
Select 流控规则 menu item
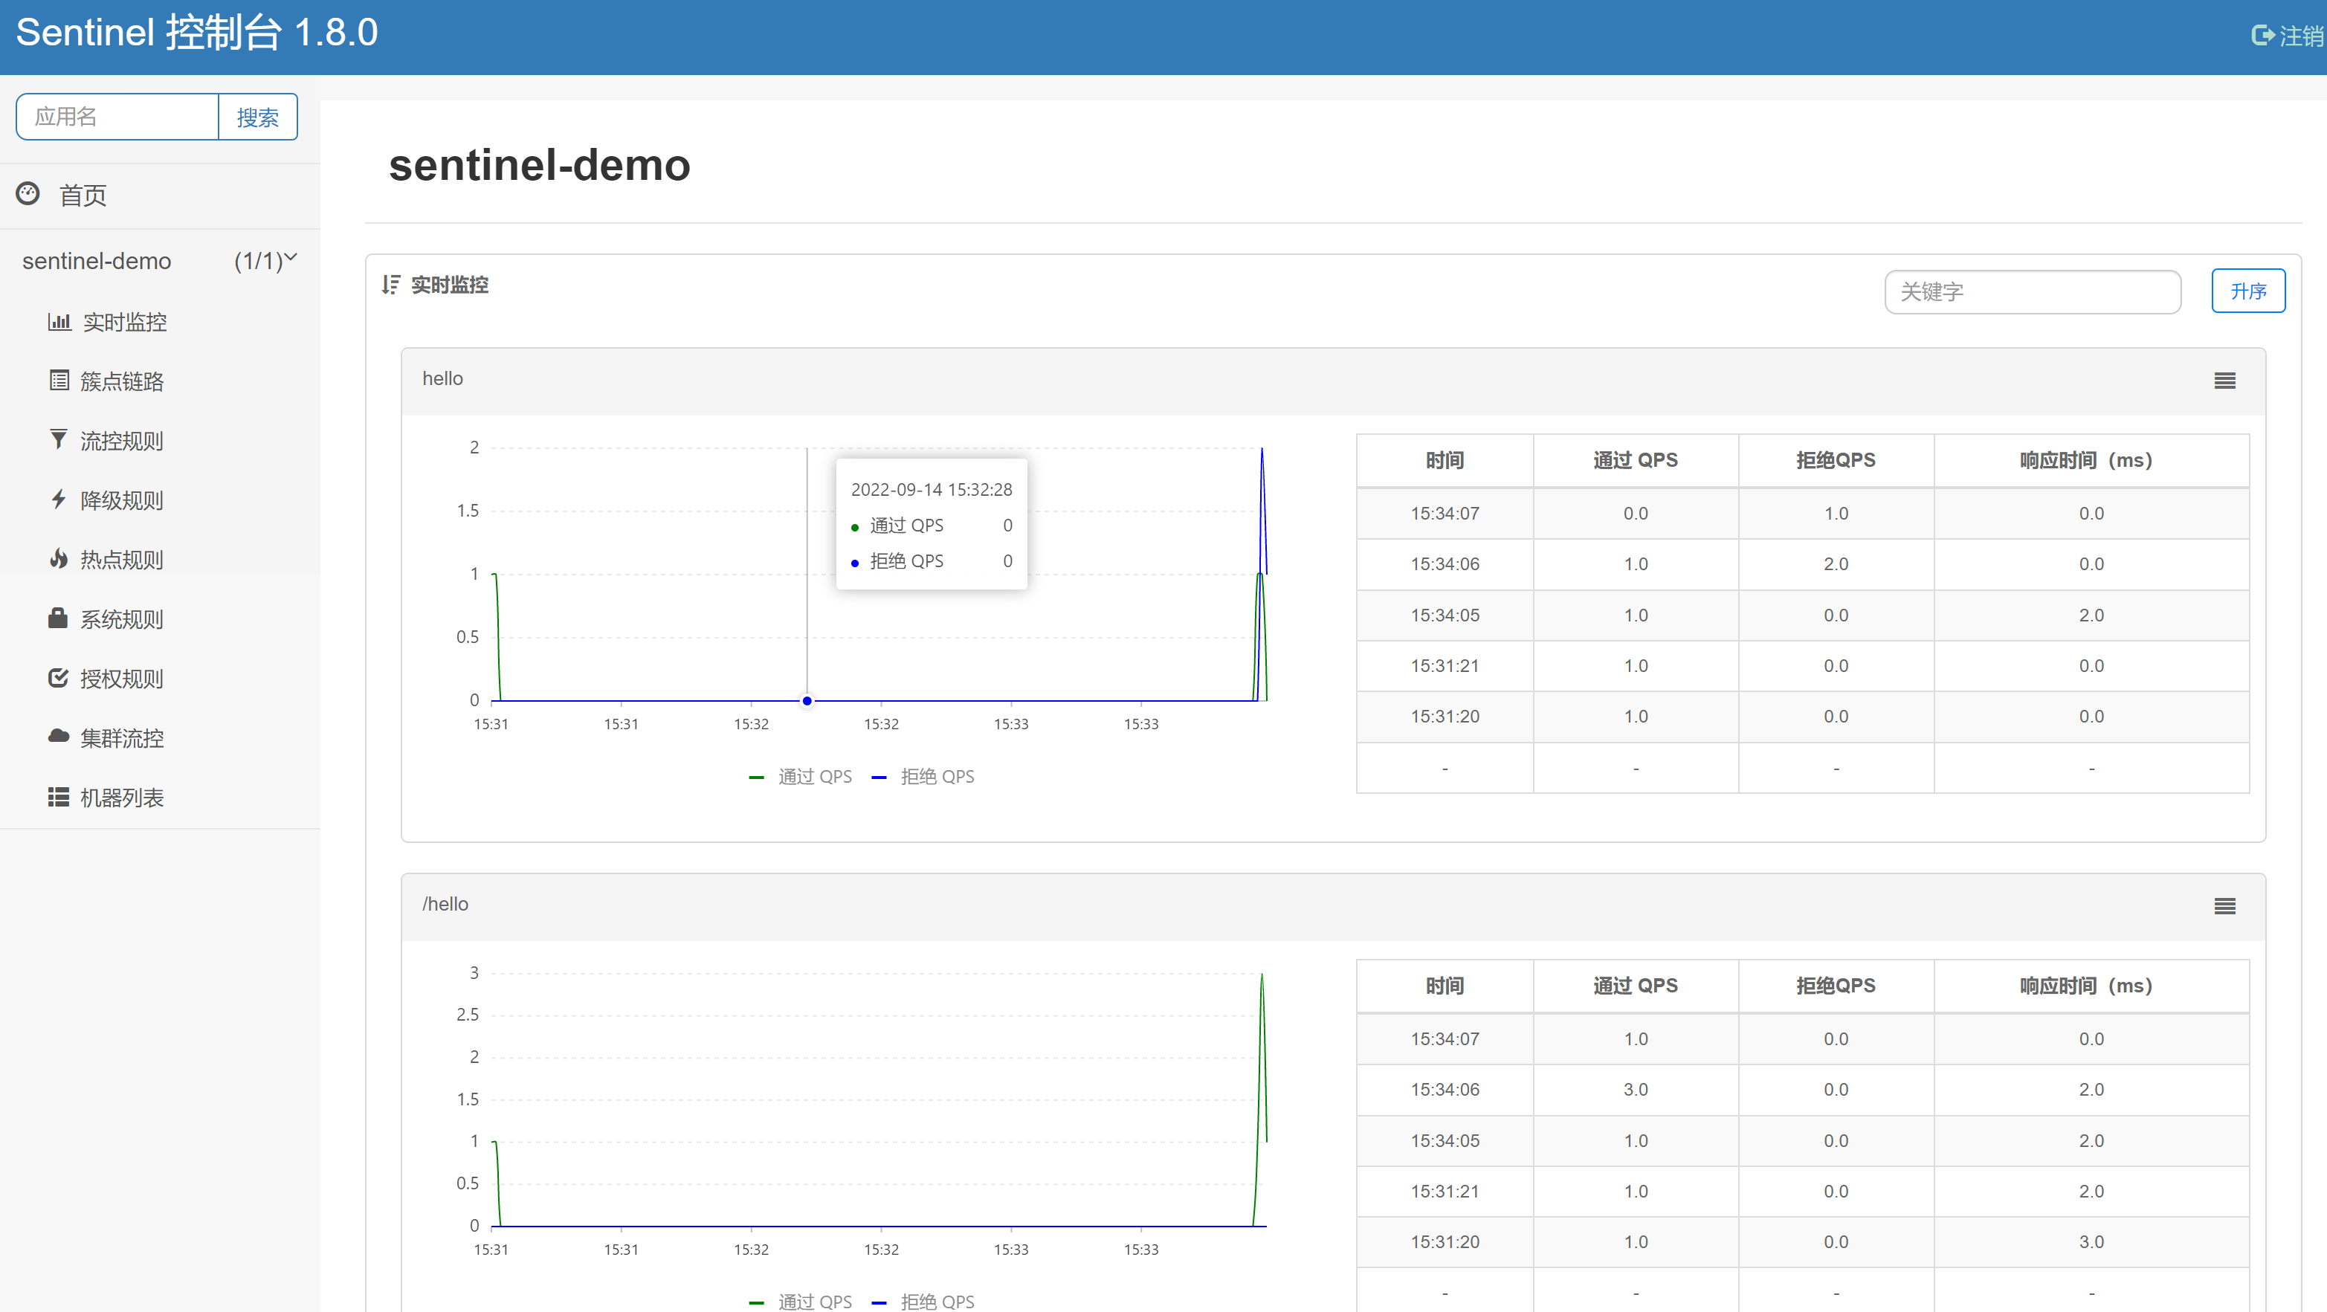(122, 442)
